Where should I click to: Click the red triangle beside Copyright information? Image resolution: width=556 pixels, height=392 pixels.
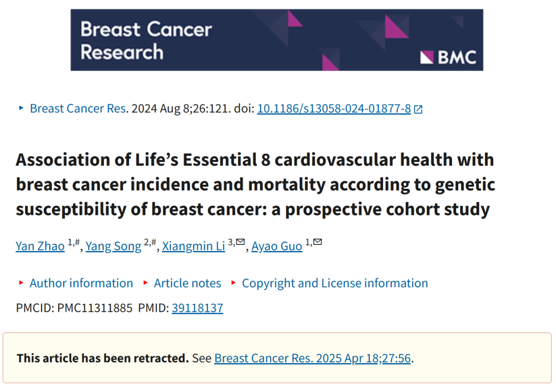[233, 283]
